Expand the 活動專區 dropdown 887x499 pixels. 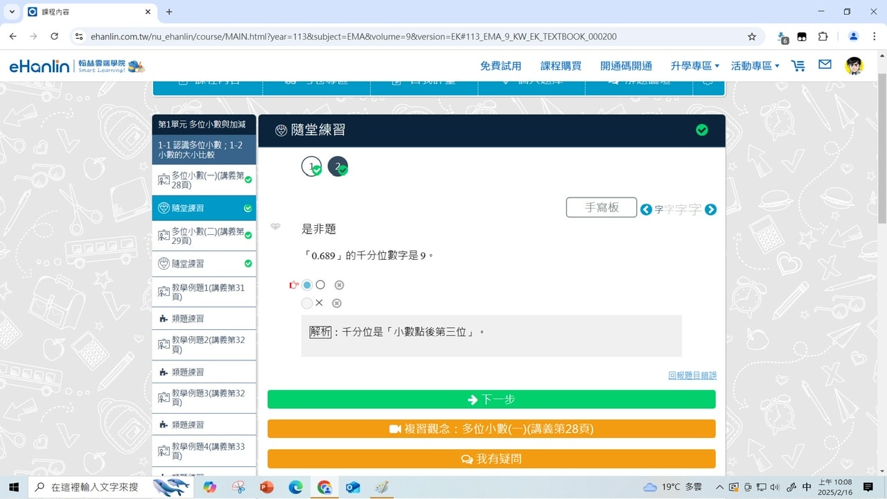[755, 66]
